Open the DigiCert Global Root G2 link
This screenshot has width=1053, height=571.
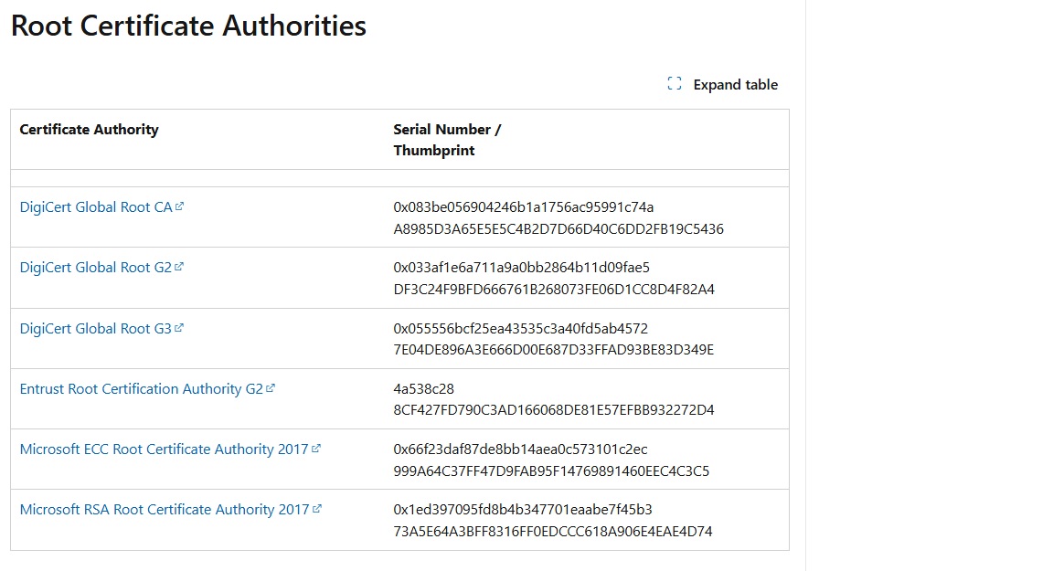95,267
